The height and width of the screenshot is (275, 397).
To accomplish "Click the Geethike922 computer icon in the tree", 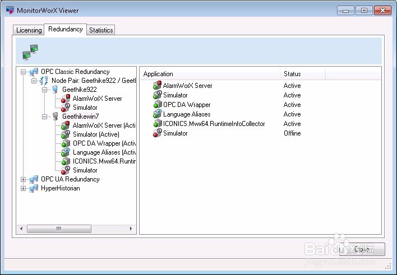I will [55, 90].
